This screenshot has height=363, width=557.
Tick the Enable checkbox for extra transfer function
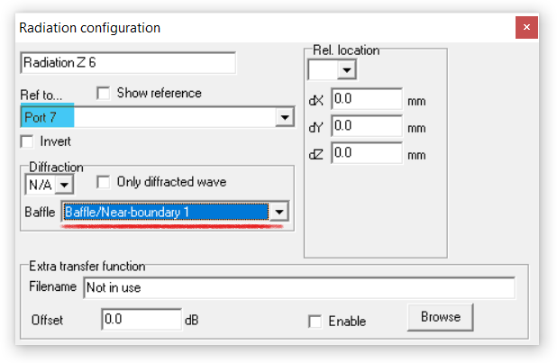[x=315, y=321]
